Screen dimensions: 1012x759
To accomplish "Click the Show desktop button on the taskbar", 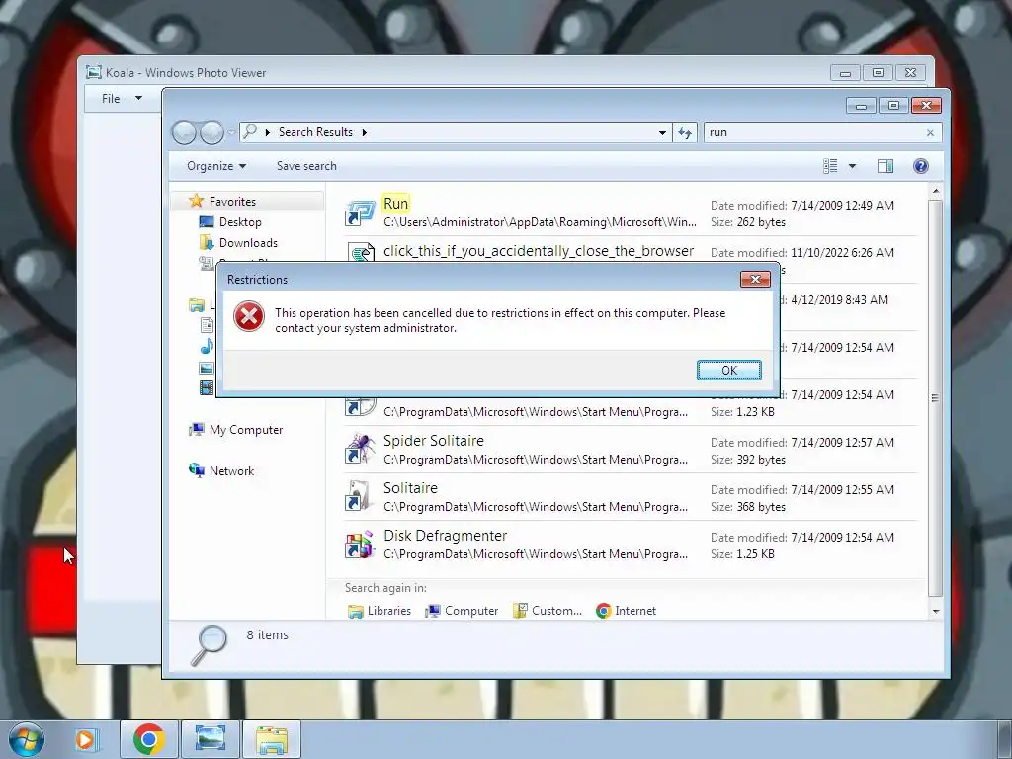I will point(1004,739).
